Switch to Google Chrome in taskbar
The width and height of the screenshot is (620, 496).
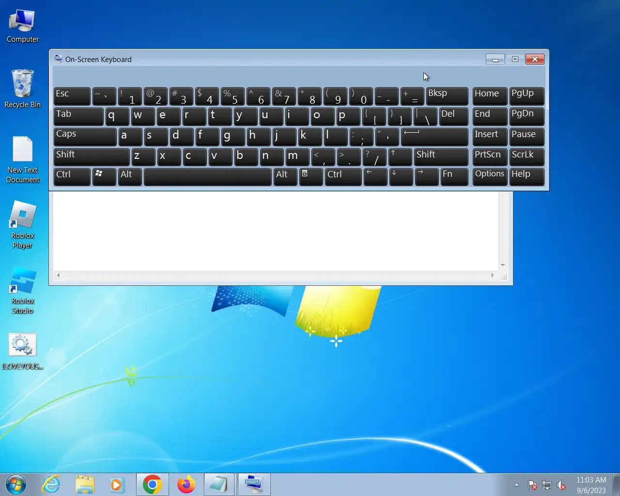pos(152,484)
